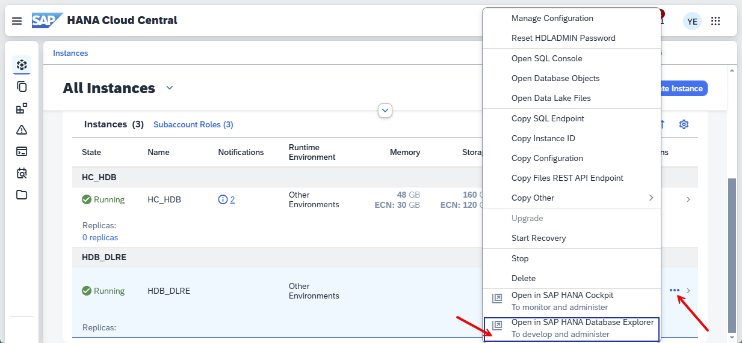Click the SAP logo
The height and width of the screenshot is (343, 742).
(x=47, y=20)
